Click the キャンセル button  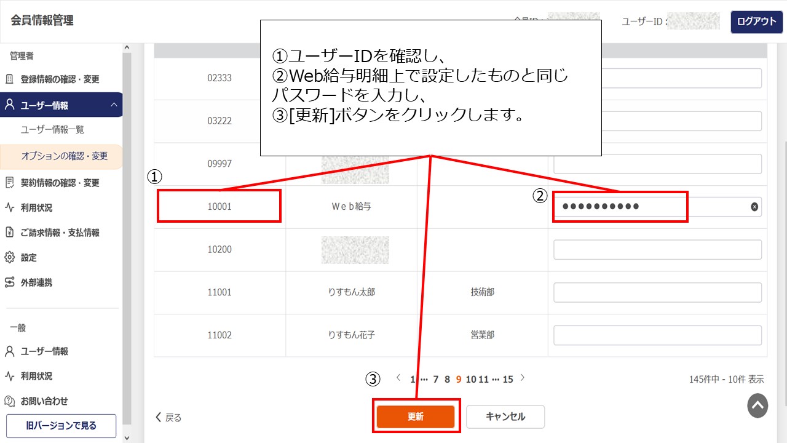(x=505, y=417)
